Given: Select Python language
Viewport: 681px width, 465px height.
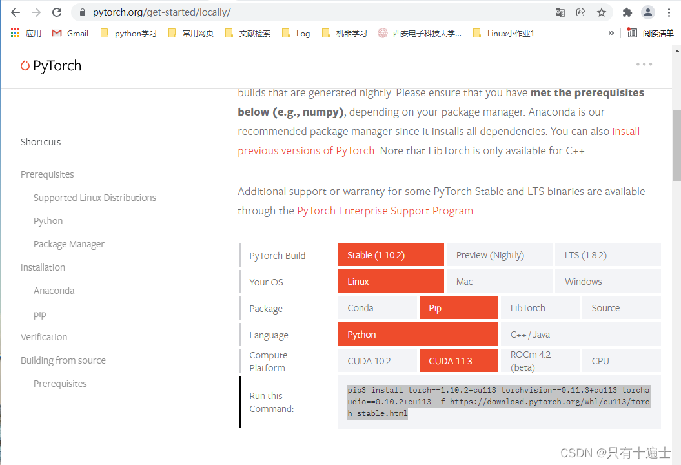Looking at the screenshot, I should pos(418,334).
